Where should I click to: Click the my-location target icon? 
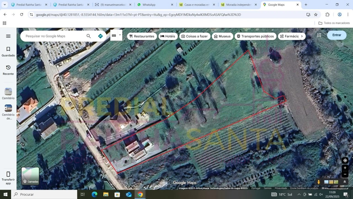345,160
